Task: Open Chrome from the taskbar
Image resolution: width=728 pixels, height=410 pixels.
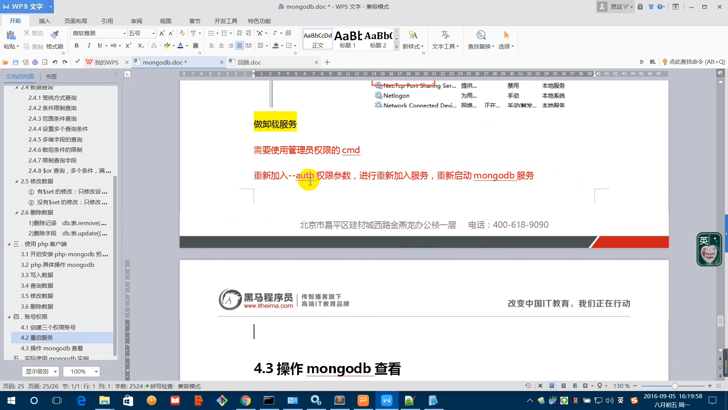Action: [x=245, y=401]
